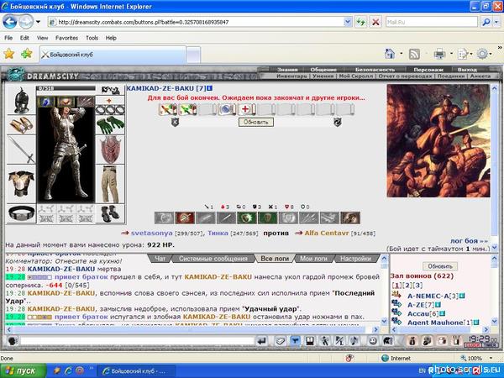Image resolution: width=504 pixels, height=378 pixels.
Task: Stop page loading with red X
Action: [375, 22]
